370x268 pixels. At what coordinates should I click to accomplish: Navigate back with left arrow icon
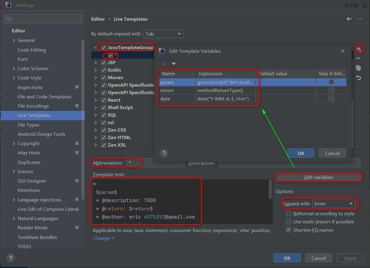tap(349, 19)
